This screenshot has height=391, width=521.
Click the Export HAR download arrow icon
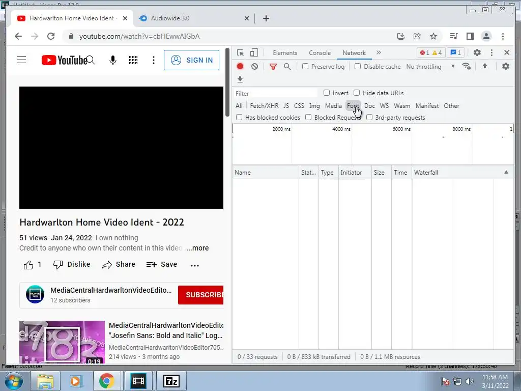(240, 79)
